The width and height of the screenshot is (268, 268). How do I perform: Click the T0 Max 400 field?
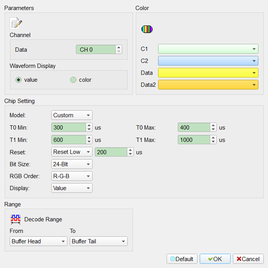point(194,127)
